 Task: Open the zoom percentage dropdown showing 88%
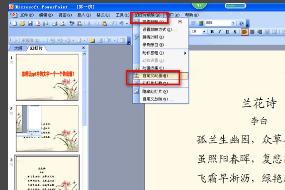point(233,23)
